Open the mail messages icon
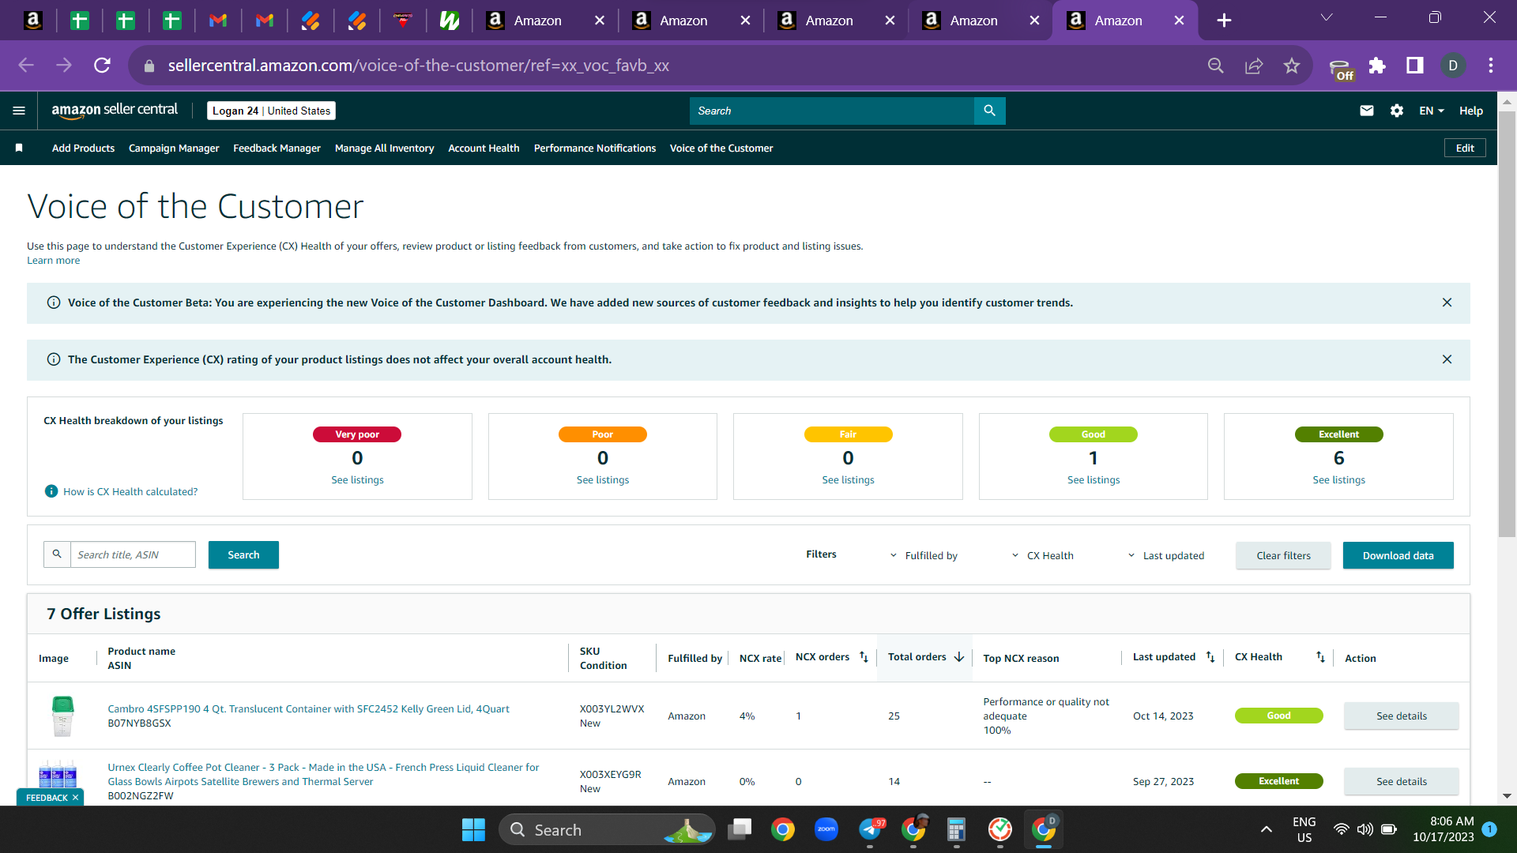The width and height of the screenshot is (1517, 853). (1367, 111)
